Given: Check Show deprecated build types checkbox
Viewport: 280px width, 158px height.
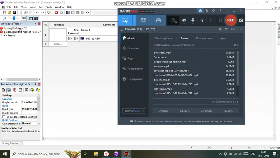Looking at the screenshot, I should point(3,117).
